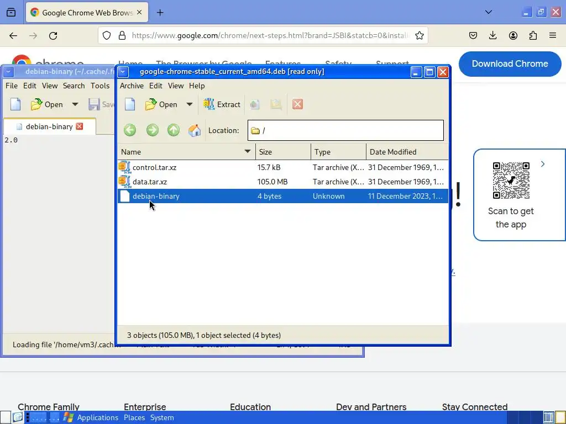Click the control.tar.xz archive file icon
566x424 pixels.
click(x=124, y=167)
